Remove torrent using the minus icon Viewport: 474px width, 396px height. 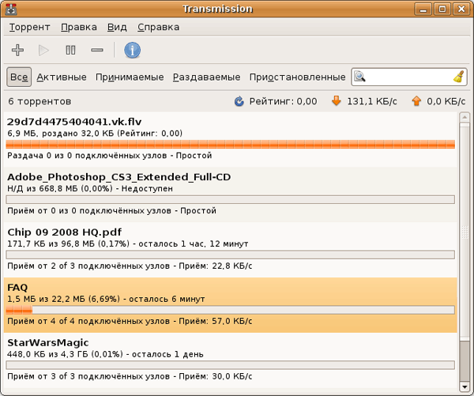pos(96,51)
